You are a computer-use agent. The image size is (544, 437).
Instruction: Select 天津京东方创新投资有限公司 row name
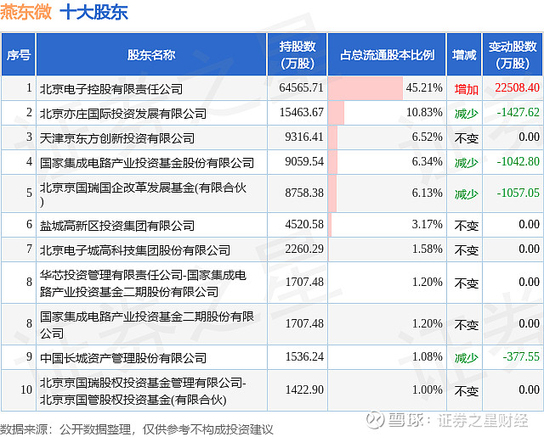pyautogui.click(x=117, y=138)
